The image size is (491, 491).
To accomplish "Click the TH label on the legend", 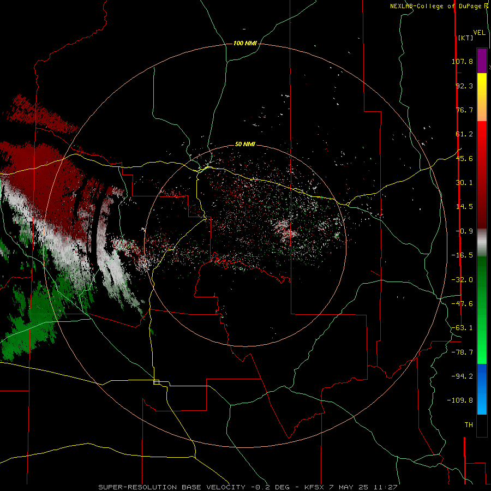I will 469,425.
